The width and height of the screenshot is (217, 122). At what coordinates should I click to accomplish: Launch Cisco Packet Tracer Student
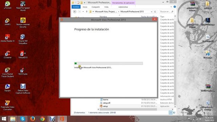7,72
